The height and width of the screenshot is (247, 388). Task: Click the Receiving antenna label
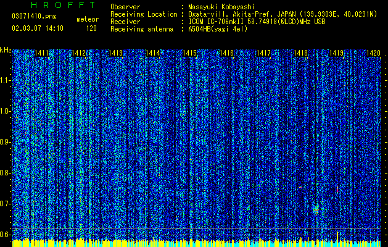tap(142, 29)
